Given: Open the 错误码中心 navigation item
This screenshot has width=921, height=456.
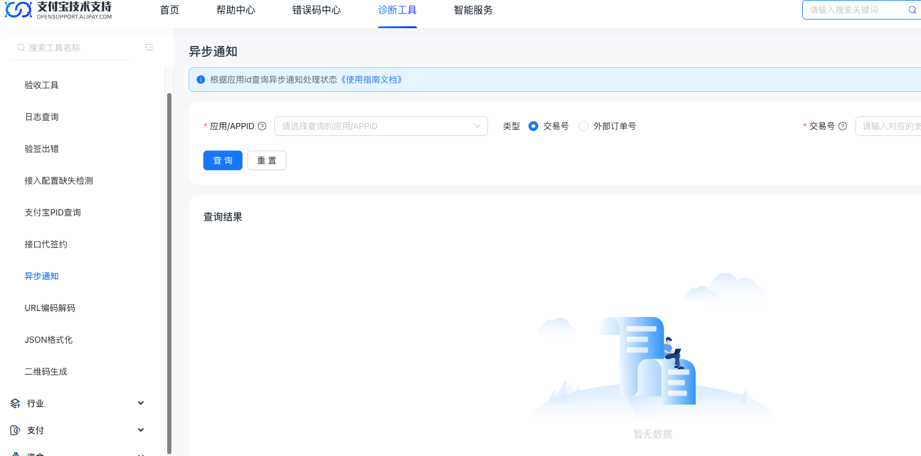Looking at the screenshot, I should (x=317, y=10).
